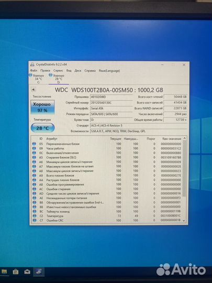Click the transfer mode field SATA/600 | SATA/600
This screenshot has height=283, width=212.
point(111,114)
